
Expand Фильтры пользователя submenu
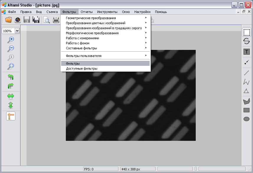pos(105,56)
